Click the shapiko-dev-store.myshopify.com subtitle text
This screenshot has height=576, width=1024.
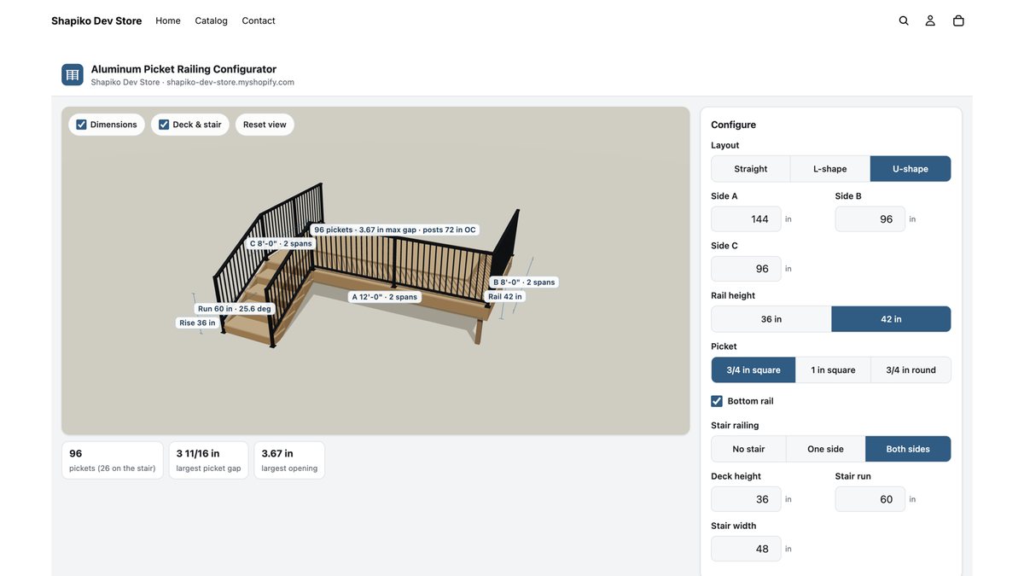click(x=230, y=83)
